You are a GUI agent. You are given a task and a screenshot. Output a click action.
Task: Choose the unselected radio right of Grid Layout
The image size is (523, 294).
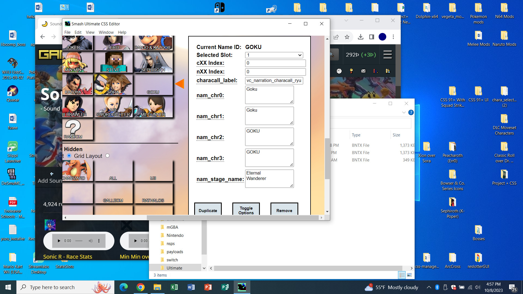[107, 156]
